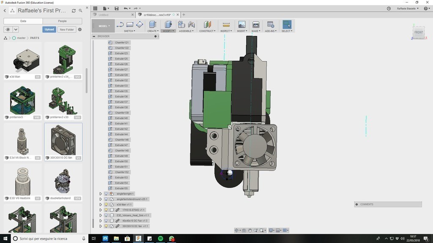This screenshot has width=433, height=243.
Task: Click the Pan hand navigation tool
Action: pyautogui.click(x=250, y=230)
